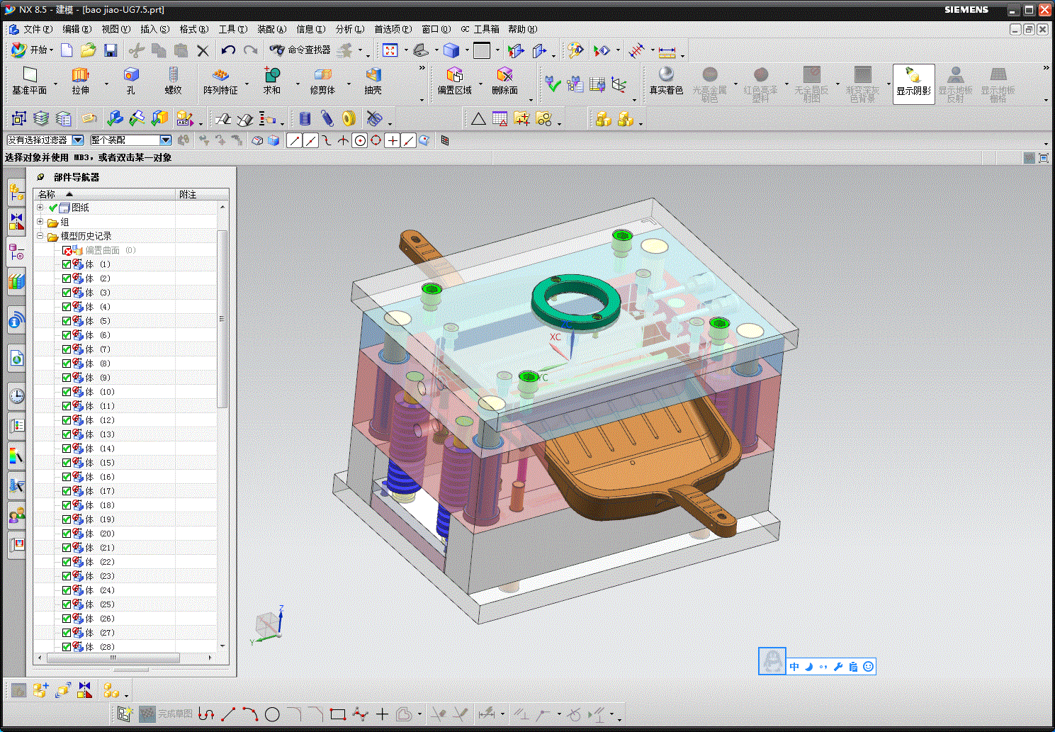Click the 中 input method indicator

(794, 667)
